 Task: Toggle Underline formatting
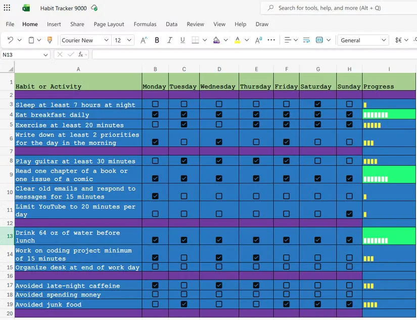(182, 40)
